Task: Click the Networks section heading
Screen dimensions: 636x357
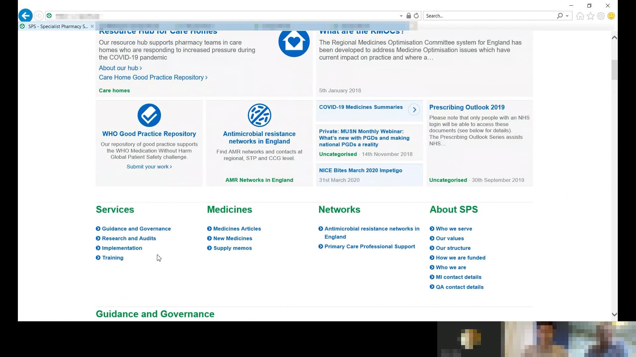Action: pyautogui.click(x=339, y=209)
